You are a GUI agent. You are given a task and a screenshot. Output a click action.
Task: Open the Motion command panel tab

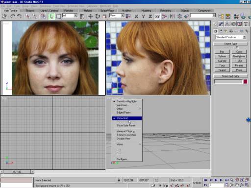click(x=233, y=24)
